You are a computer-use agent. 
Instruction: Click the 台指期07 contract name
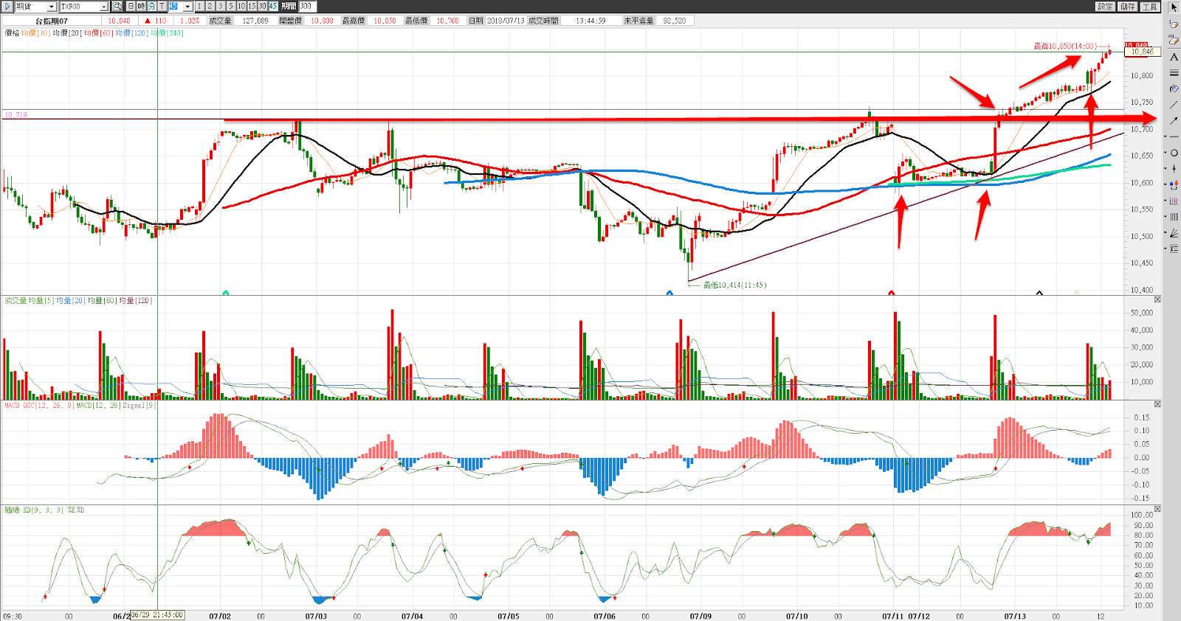51,21
